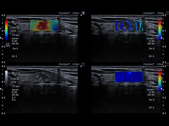The width and height of the screenshot is (169, 126).
Task: Click the dimmed T icon above the grayscale B-mode panel
Action: [83, 64]
